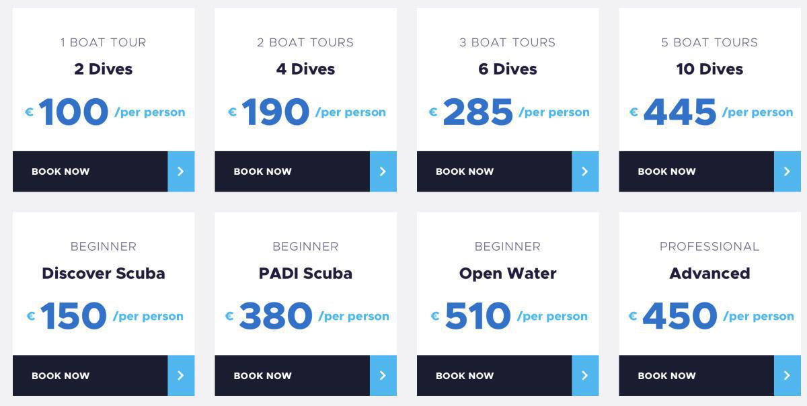The height and width of the screenshot is (406, 807).
Task: Click the arrow icon on the Advanced card
Action: pyautogui.click(x=787, y=376)
